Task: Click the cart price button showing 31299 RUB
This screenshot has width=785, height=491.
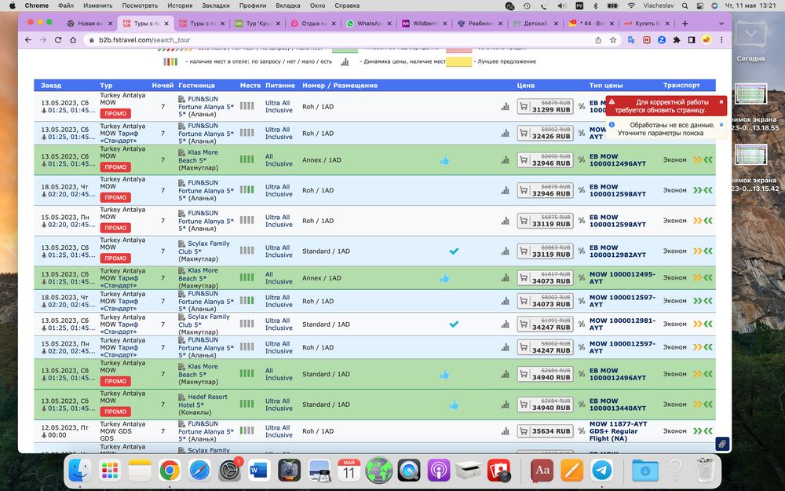Action: (x=545, y=106)
